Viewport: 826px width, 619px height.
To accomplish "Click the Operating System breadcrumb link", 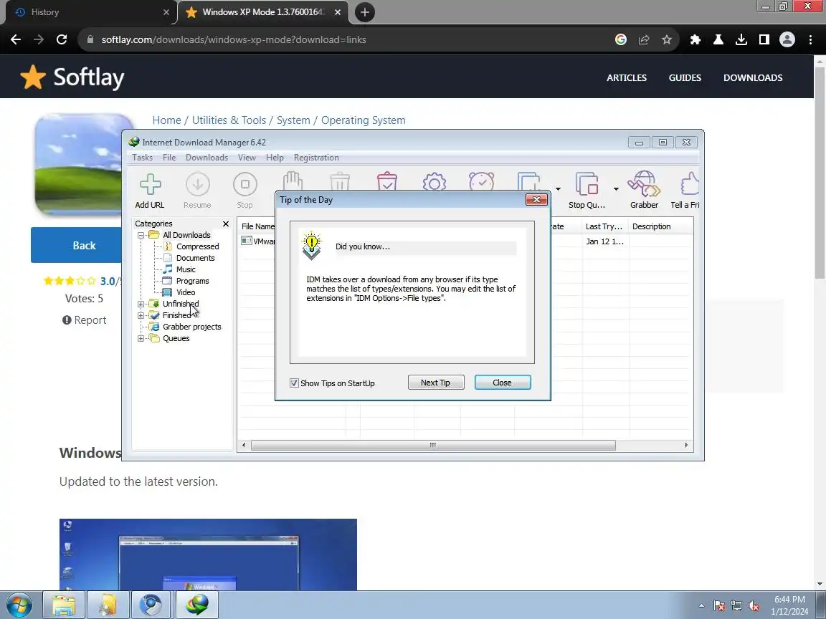I will click(364, 120).
